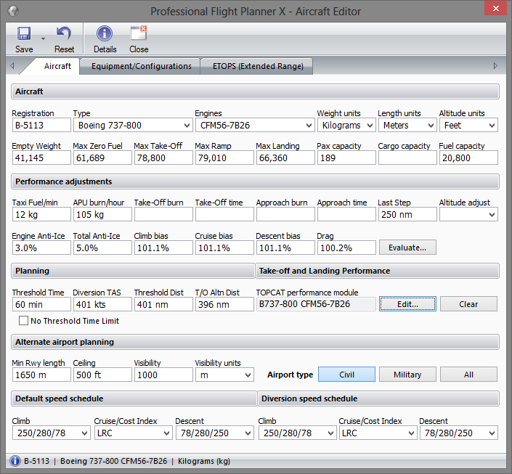Open default schedule Descent dropdown

coord(214,433)
